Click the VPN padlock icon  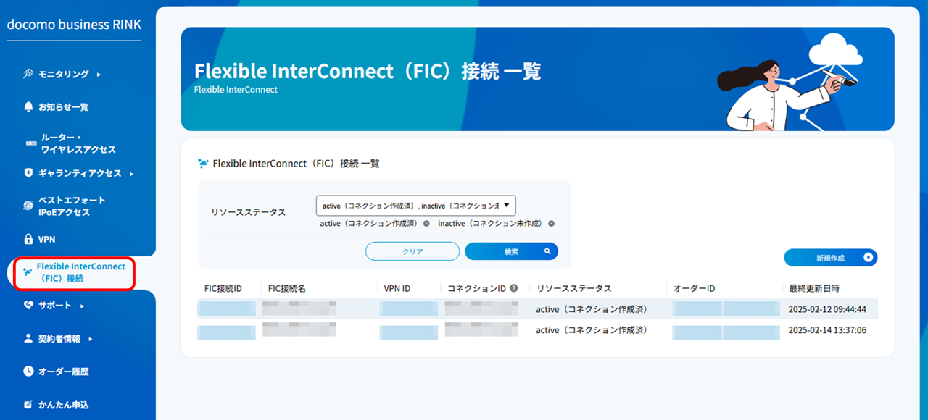(x=28, y=239)
